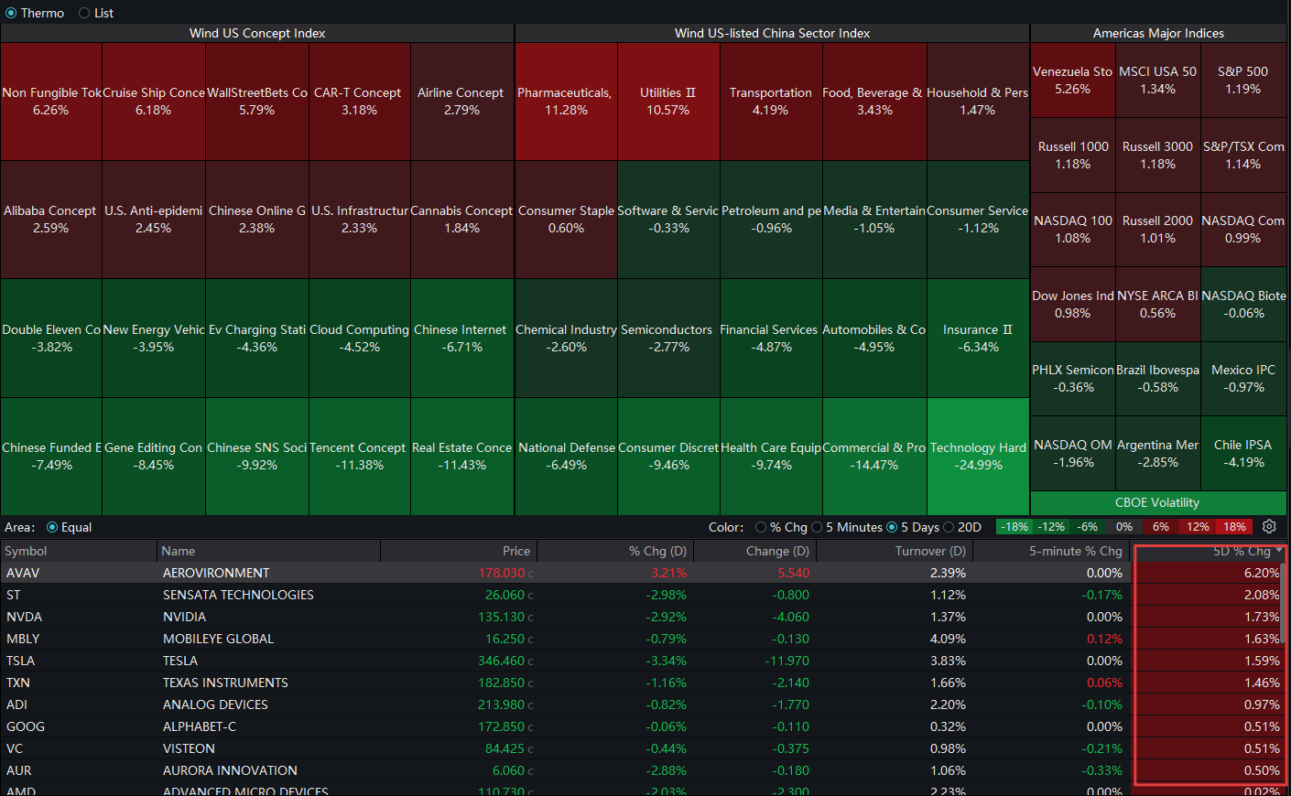1291x796 pixels.
Task: Open Wind US Concept Index header
Action: (x=257, y=33)
